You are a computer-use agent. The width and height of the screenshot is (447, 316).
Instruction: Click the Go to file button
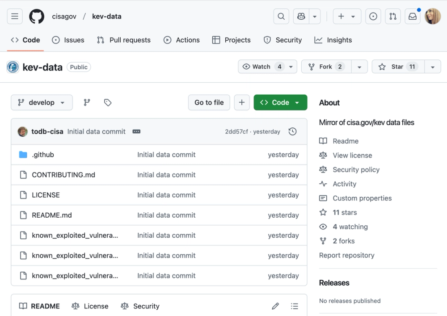pos(209,102)
